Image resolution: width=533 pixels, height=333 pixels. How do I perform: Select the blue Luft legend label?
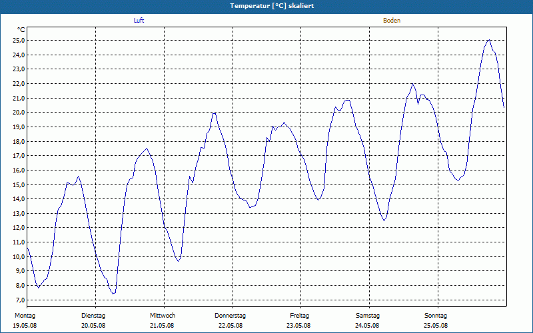(139, 21)
